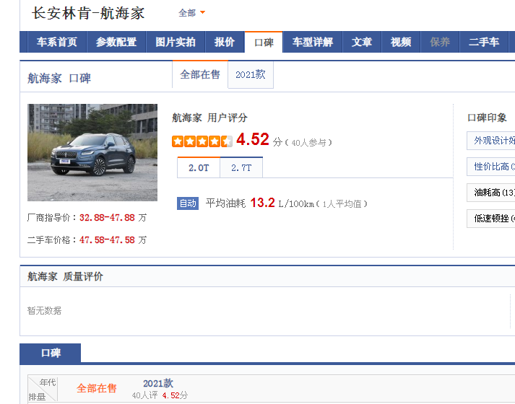515x404 pixels.
Task: Click the 航海家 car photo thumbnail
Action: 92,152
